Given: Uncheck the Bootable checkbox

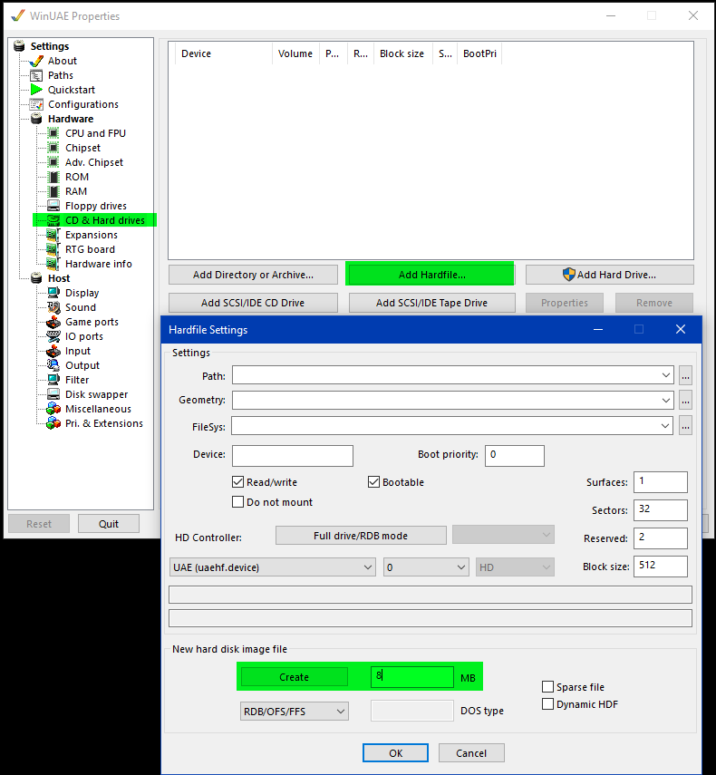Looking at the screenshot, I should tap(373, 482).
